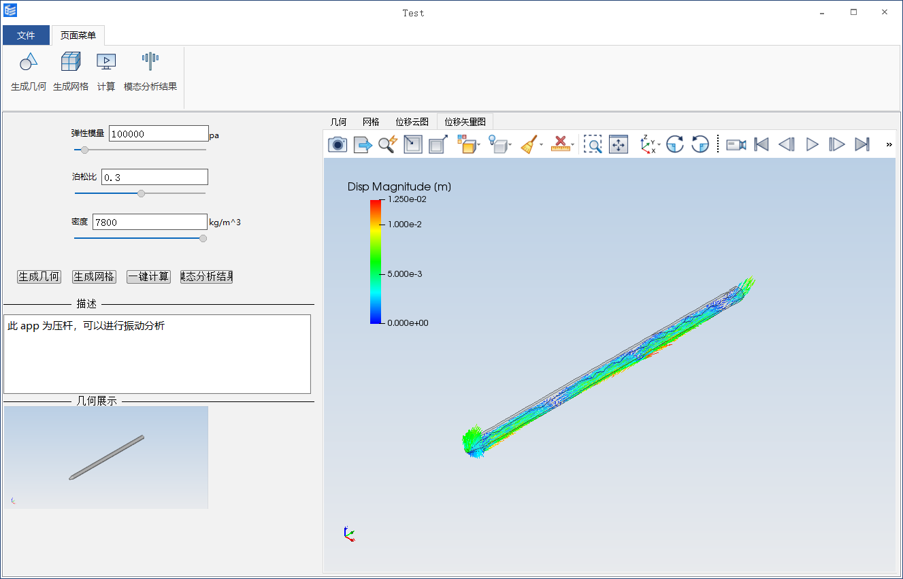Focus the 密度 input field
Screen dimensions: 903x579
150,222
